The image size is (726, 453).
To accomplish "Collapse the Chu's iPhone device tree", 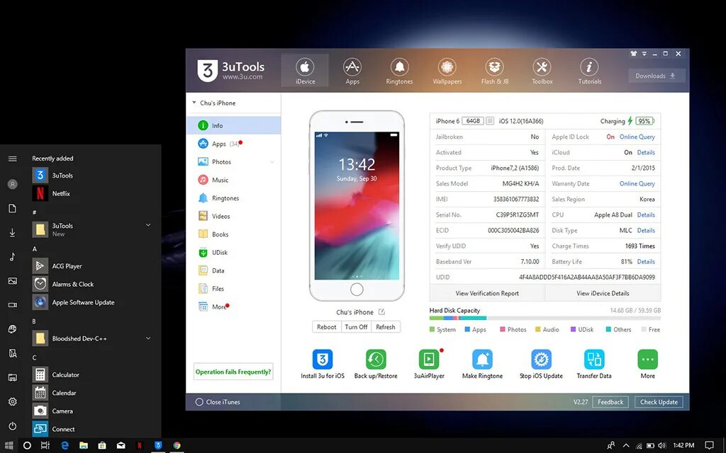I will pyautogui.click(x=194, y=103).
